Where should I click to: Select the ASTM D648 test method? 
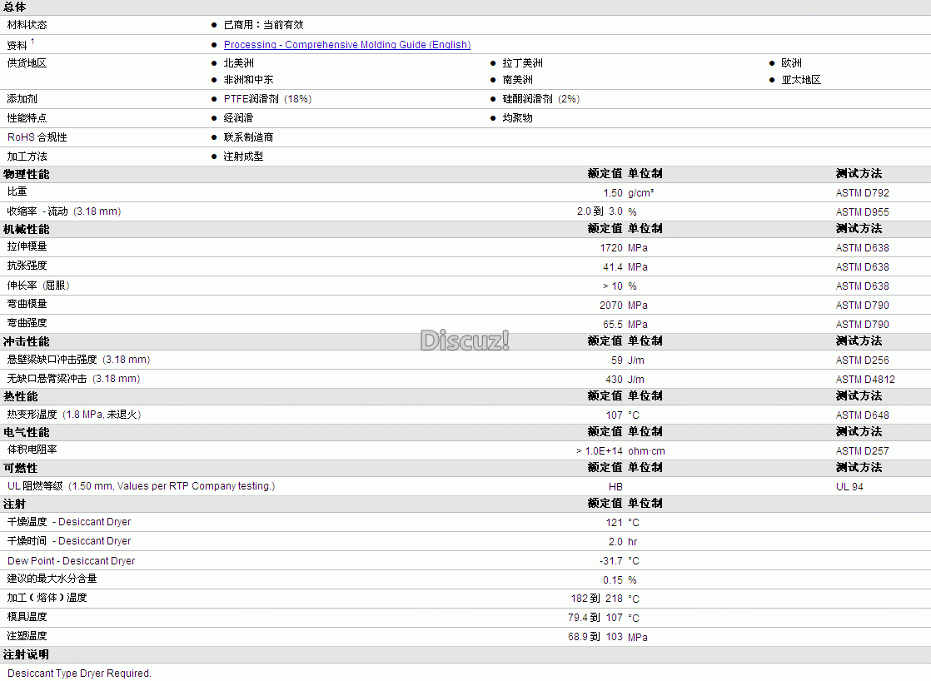click(x=862, y=415)
